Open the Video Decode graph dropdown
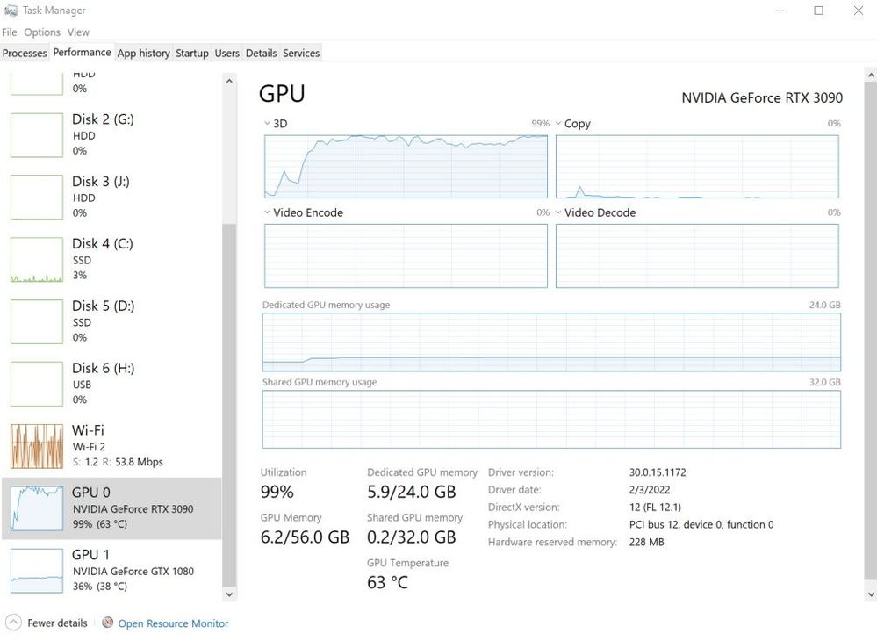The width and height of the screenshot is (877, 641). click(x=559, y=212)
